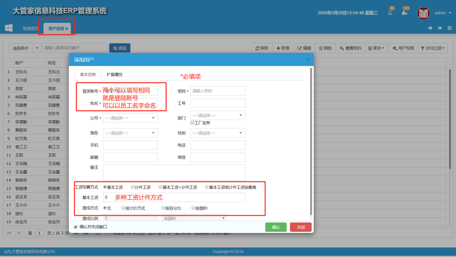Toggle 确认并关闭窗口 checkbox

click(76, 227)
